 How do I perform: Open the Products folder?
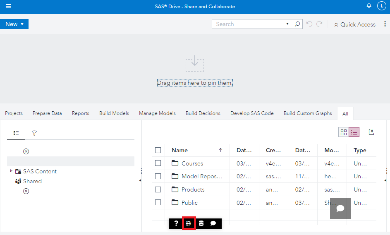tap(193, 189)
